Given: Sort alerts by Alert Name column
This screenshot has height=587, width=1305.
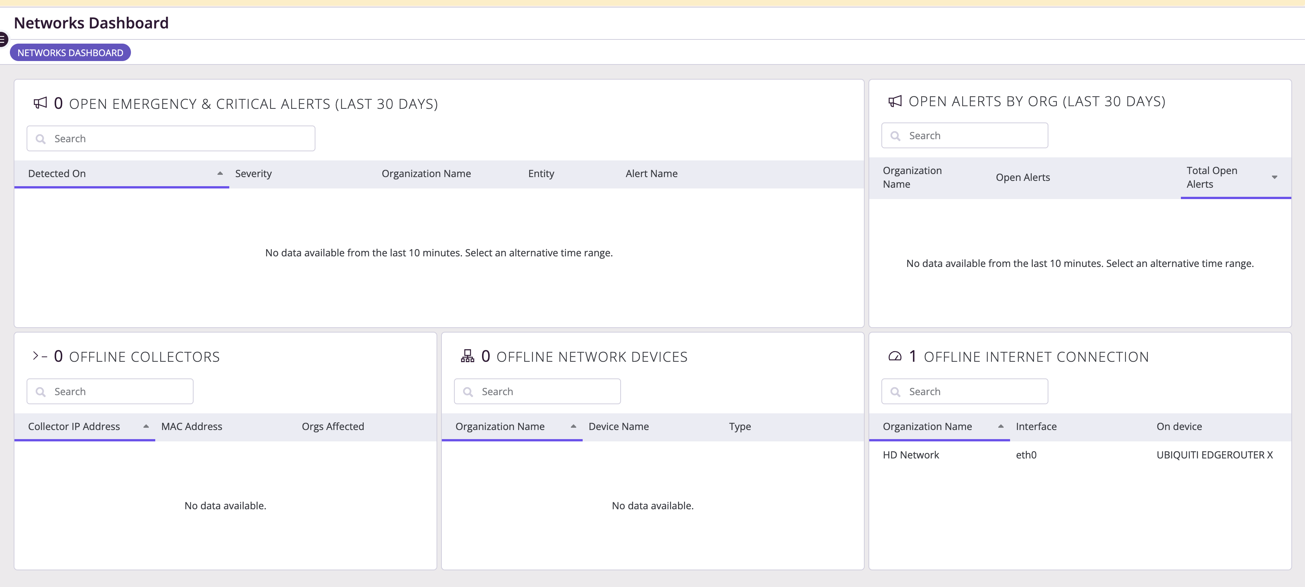Looking at the screenshot, I should pyautogui.click(x=651, y=174).
